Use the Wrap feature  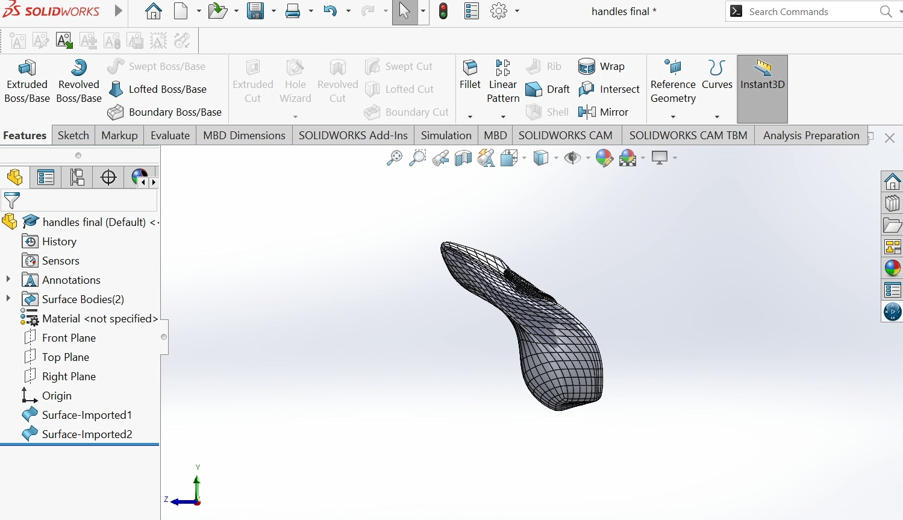[x=601, y=66]
